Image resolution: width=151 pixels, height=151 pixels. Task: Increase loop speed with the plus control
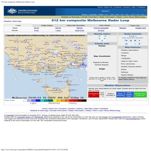(x=135, y=44)
